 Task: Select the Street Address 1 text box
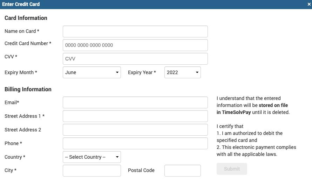click(135, 116)
